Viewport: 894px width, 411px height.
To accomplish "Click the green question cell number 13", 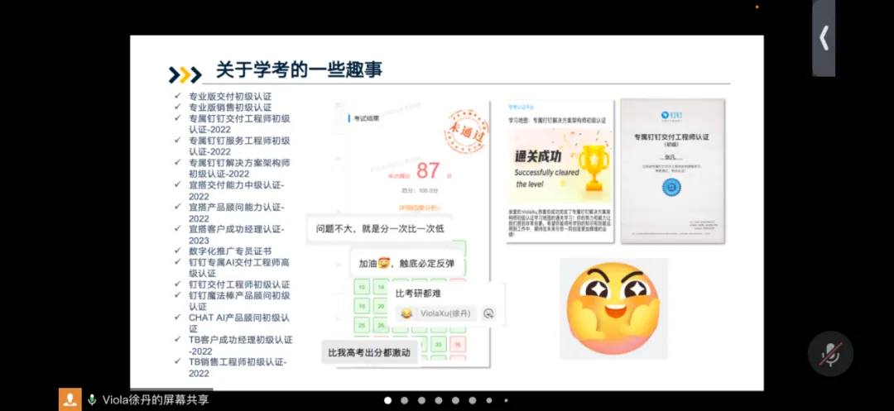I will click(x=362, y=287).
